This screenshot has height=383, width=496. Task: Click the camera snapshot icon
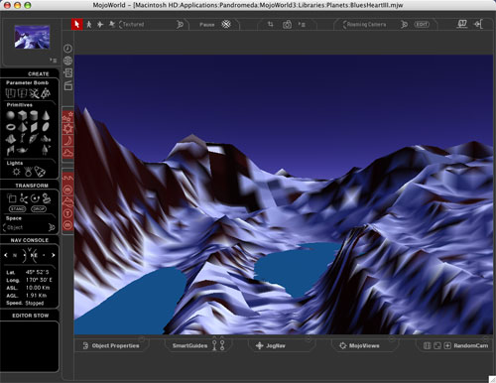(287, 25)
